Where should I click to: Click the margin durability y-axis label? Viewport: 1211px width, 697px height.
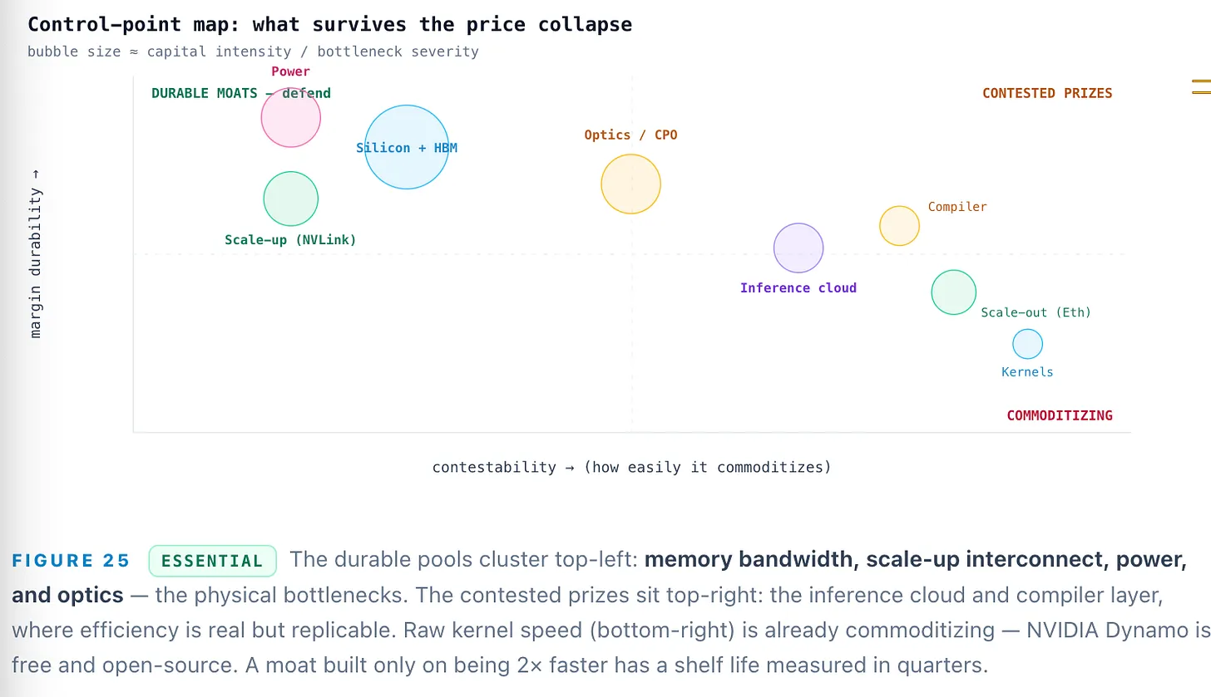35,252
